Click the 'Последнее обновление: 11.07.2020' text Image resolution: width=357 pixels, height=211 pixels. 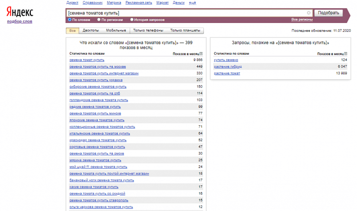pos(321,30)
